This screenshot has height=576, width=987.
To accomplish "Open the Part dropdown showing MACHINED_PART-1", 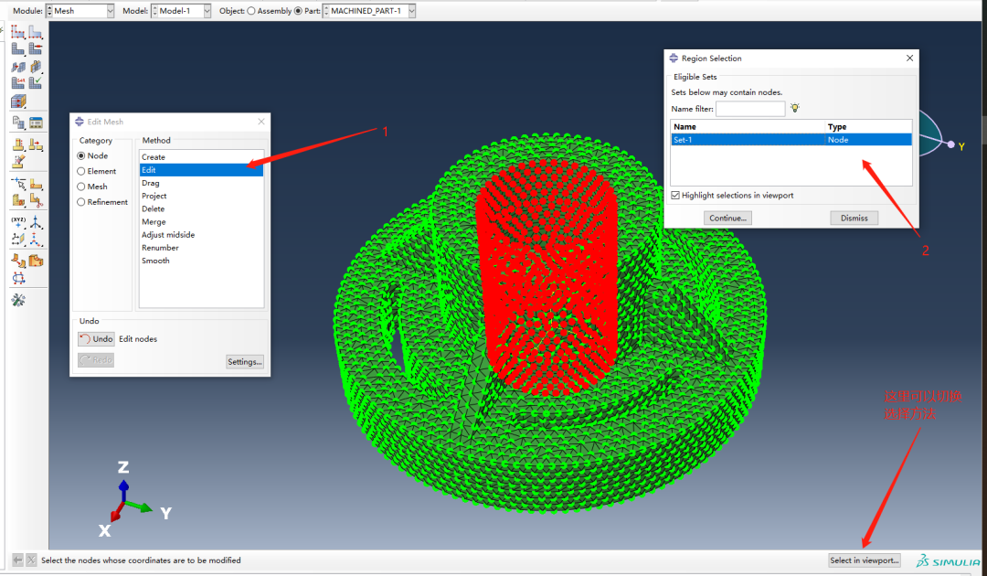I will click(x=411, y=11).
